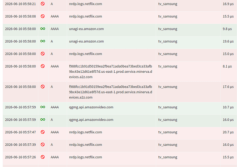Select timestamp 2026-06-16 05:58:08
Screen dimensions: 237x167
click(20, 16)
